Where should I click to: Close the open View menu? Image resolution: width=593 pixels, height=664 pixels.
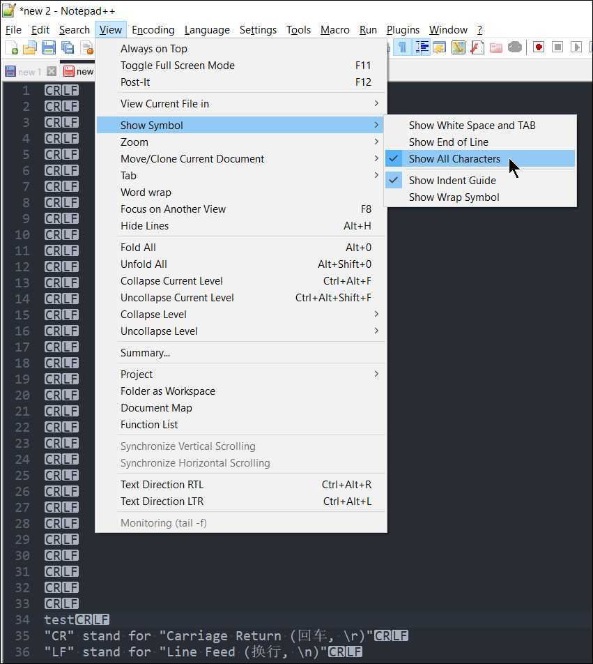coord(111,30)
